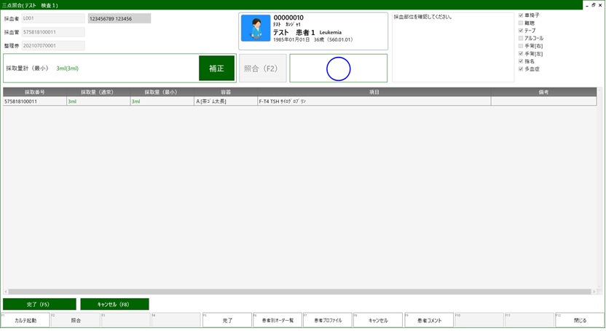This screenshot has width=606, height=331.
Task: Click the patient avatar icon
Action: point(256,29)
